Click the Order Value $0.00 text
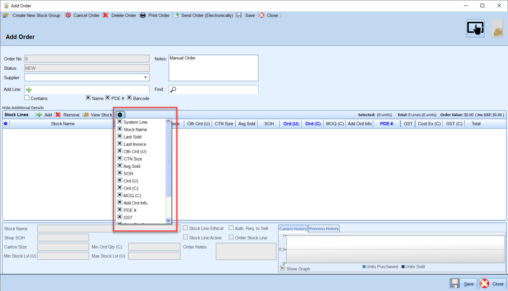508x291 pixels. click(x=457, y=115)
